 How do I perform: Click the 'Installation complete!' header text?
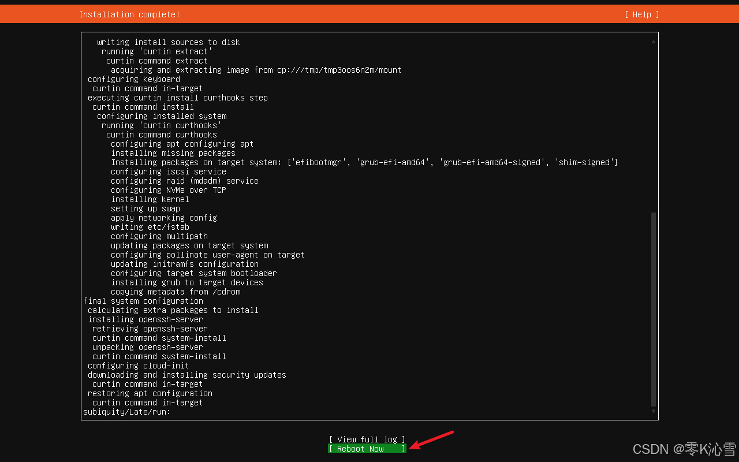pos(129,14)
